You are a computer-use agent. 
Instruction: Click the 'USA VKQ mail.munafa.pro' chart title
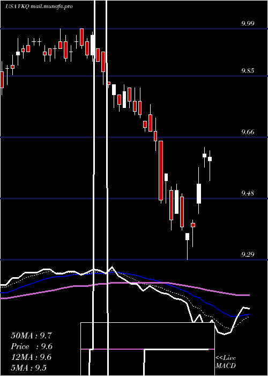pos(39,6)
